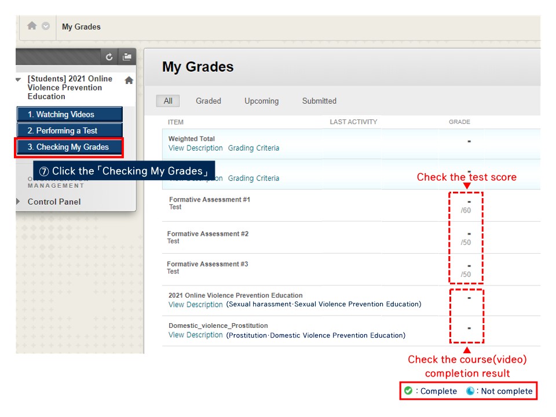Switch to the All grades tab

pyautogui.click(x=168, y=101)
